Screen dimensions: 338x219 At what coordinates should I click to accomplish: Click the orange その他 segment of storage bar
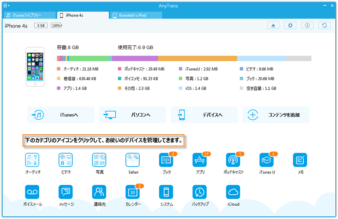[197, 59]
